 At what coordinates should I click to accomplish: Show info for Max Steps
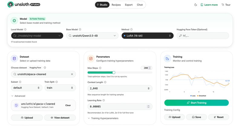[x=100, y=68]
